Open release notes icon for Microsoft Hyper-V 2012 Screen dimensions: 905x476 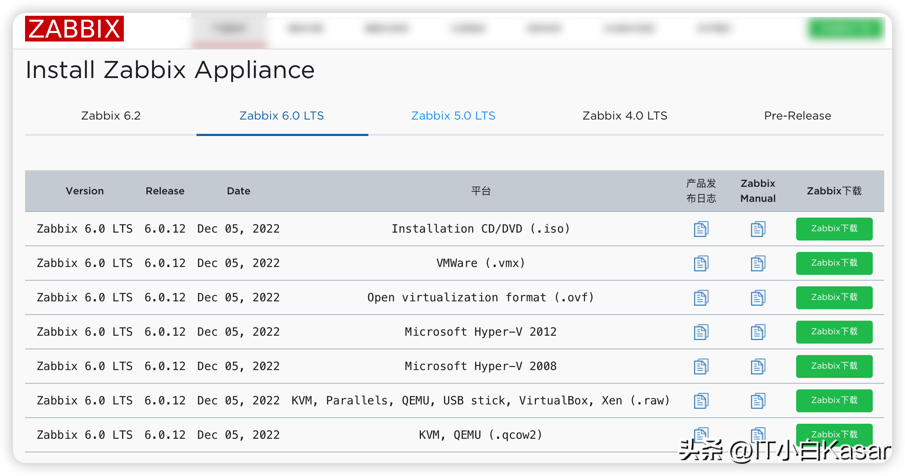pyautogui.click(x=701, y=332)
